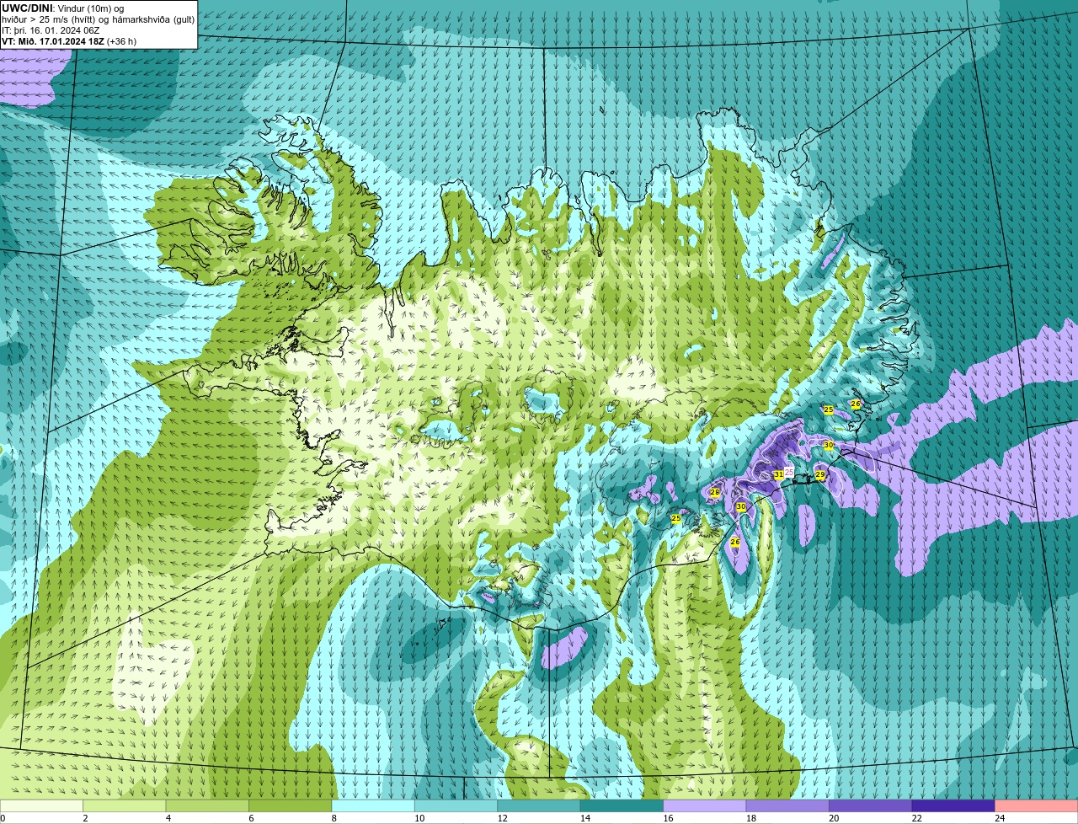The image size is (1078, 824).
Task: Click the scale tick label 8
Action: tap(334, 818)
